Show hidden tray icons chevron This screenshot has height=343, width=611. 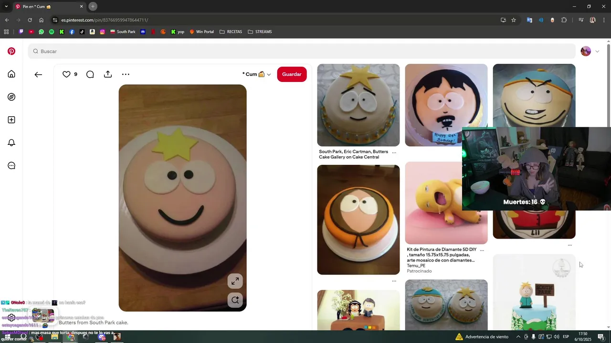coord(518,337)
